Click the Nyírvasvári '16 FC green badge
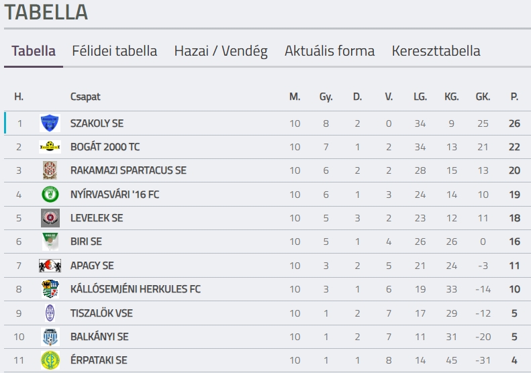Screen dimensions: 531x373 [x=50, y=195]
